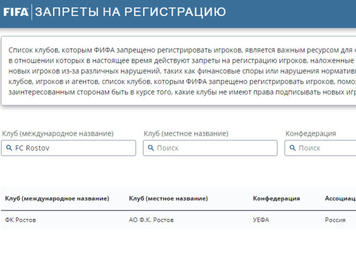Click the Клуб (местное название) filter label
This screenshot has height=267, width=356.
tap(186, 133)
